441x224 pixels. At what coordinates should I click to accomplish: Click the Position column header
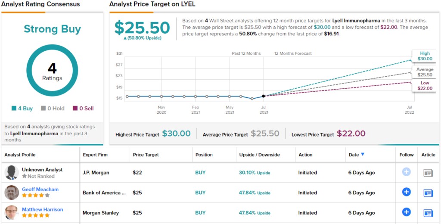204,155
